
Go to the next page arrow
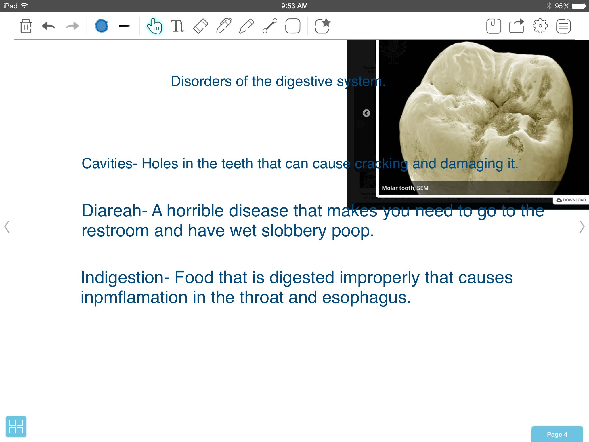point(582,226)
